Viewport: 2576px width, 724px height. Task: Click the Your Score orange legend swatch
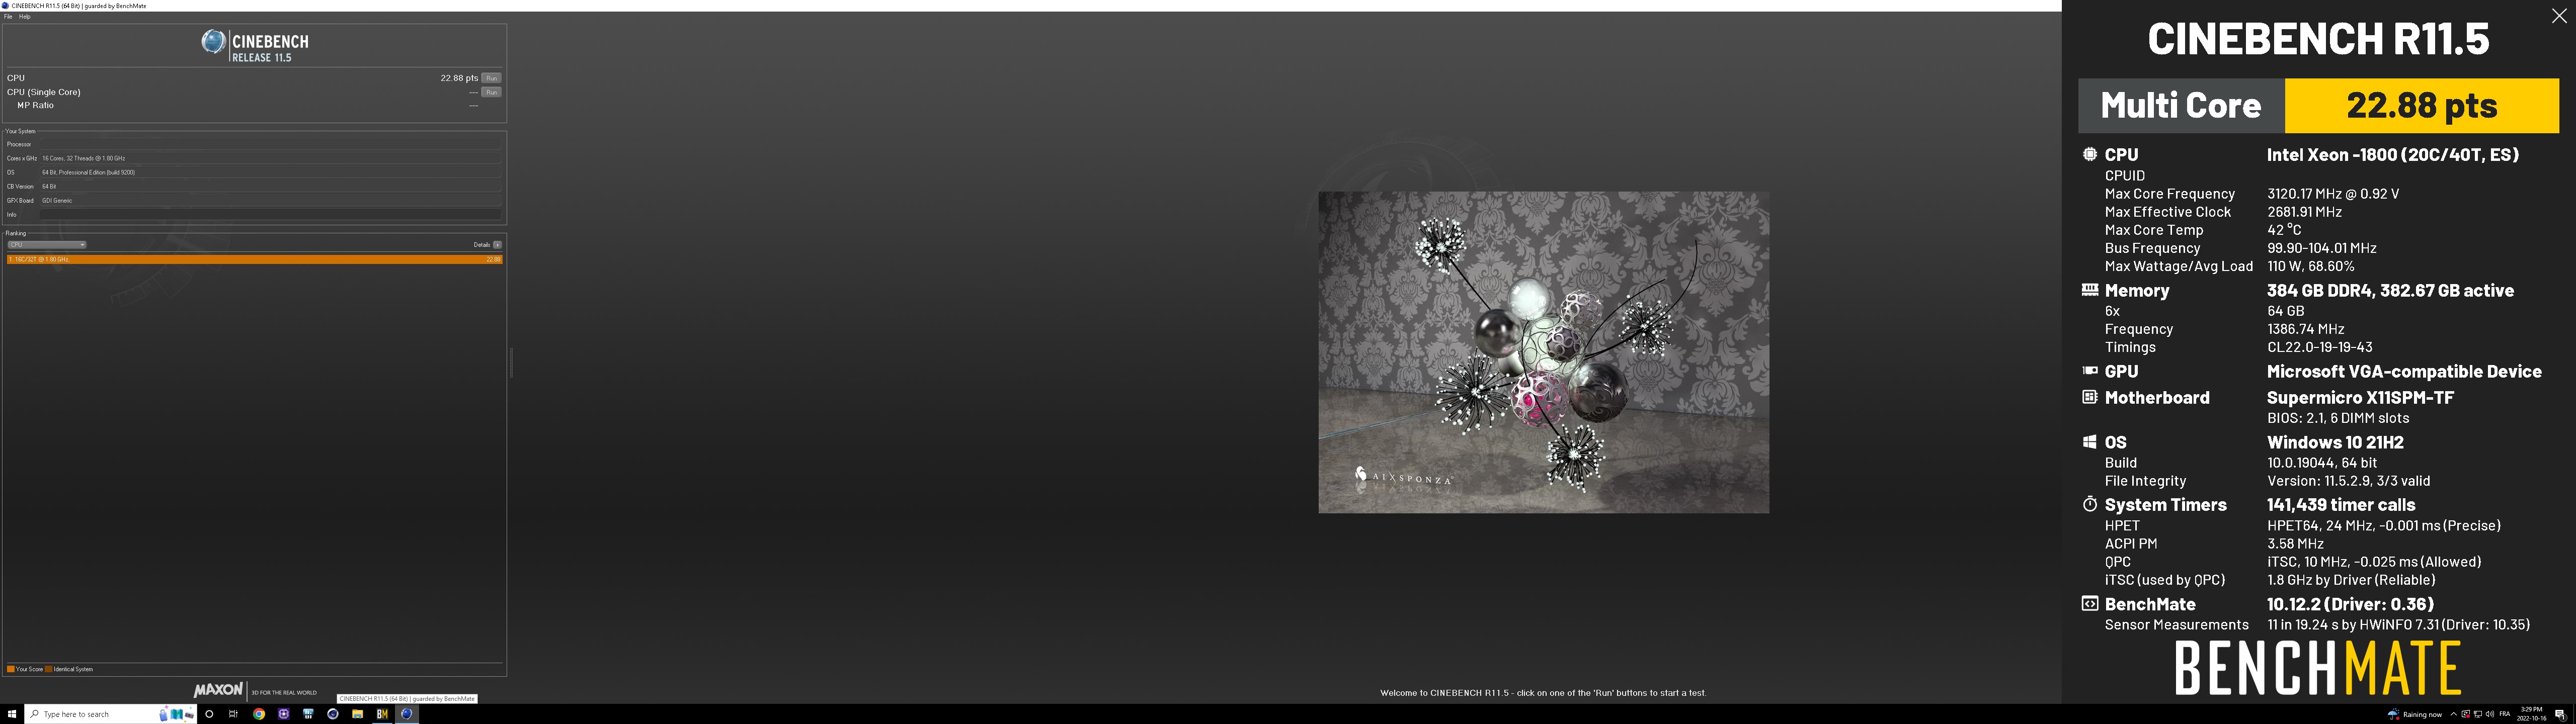pos(10,669)
